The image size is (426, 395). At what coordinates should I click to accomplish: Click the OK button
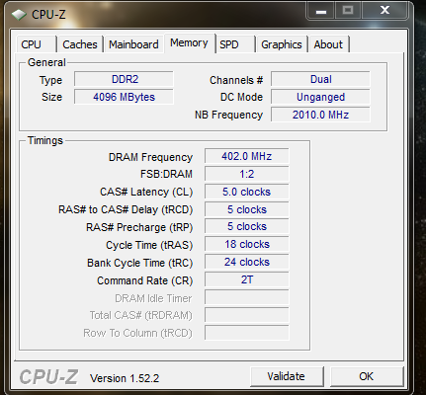pos(367,376)
